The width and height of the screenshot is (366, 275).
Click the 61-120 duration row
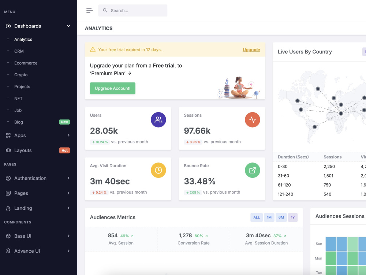click(x=319, y=185)
